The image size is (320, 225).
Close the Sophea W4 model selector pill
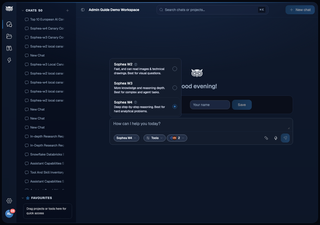[126, 138]
